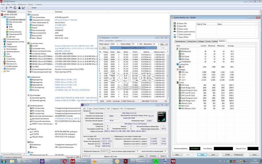The height and width of the screenshot is (164, 262).
Task: Enable Stress local disks checkbox
Action: [x=178, y=34]
